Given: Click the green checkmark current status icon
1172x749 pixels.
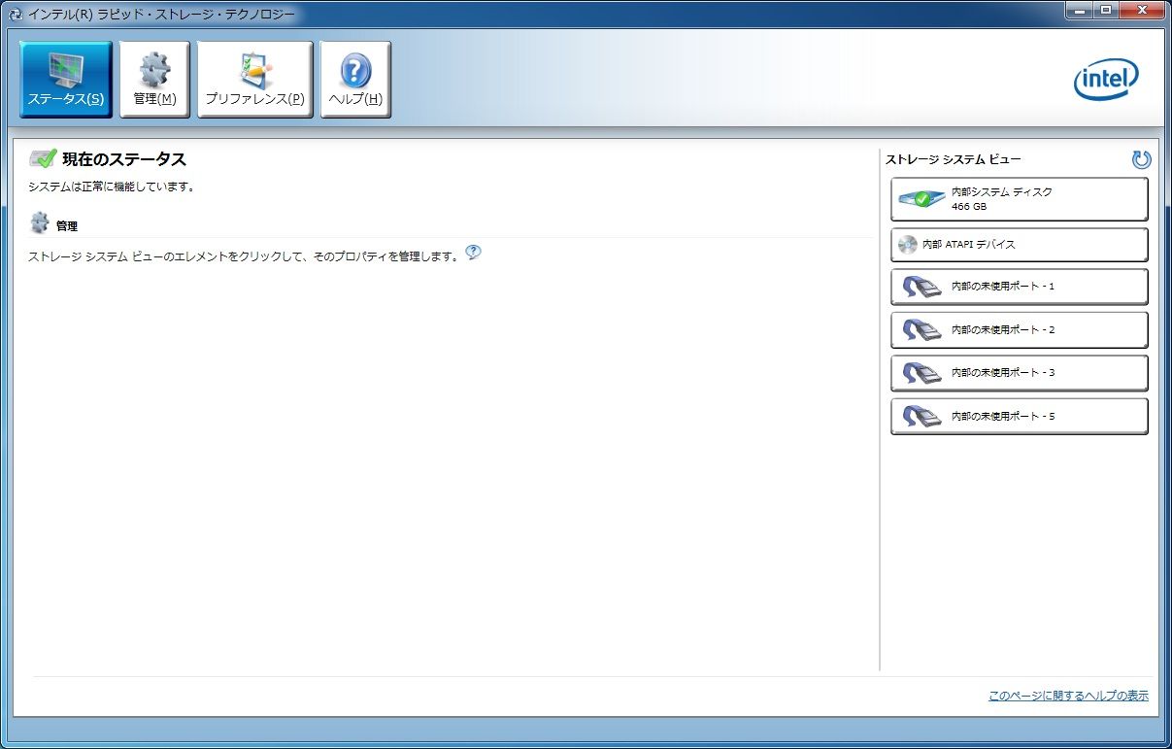Looking at the screenshot, I should click(x=43, y=159).
